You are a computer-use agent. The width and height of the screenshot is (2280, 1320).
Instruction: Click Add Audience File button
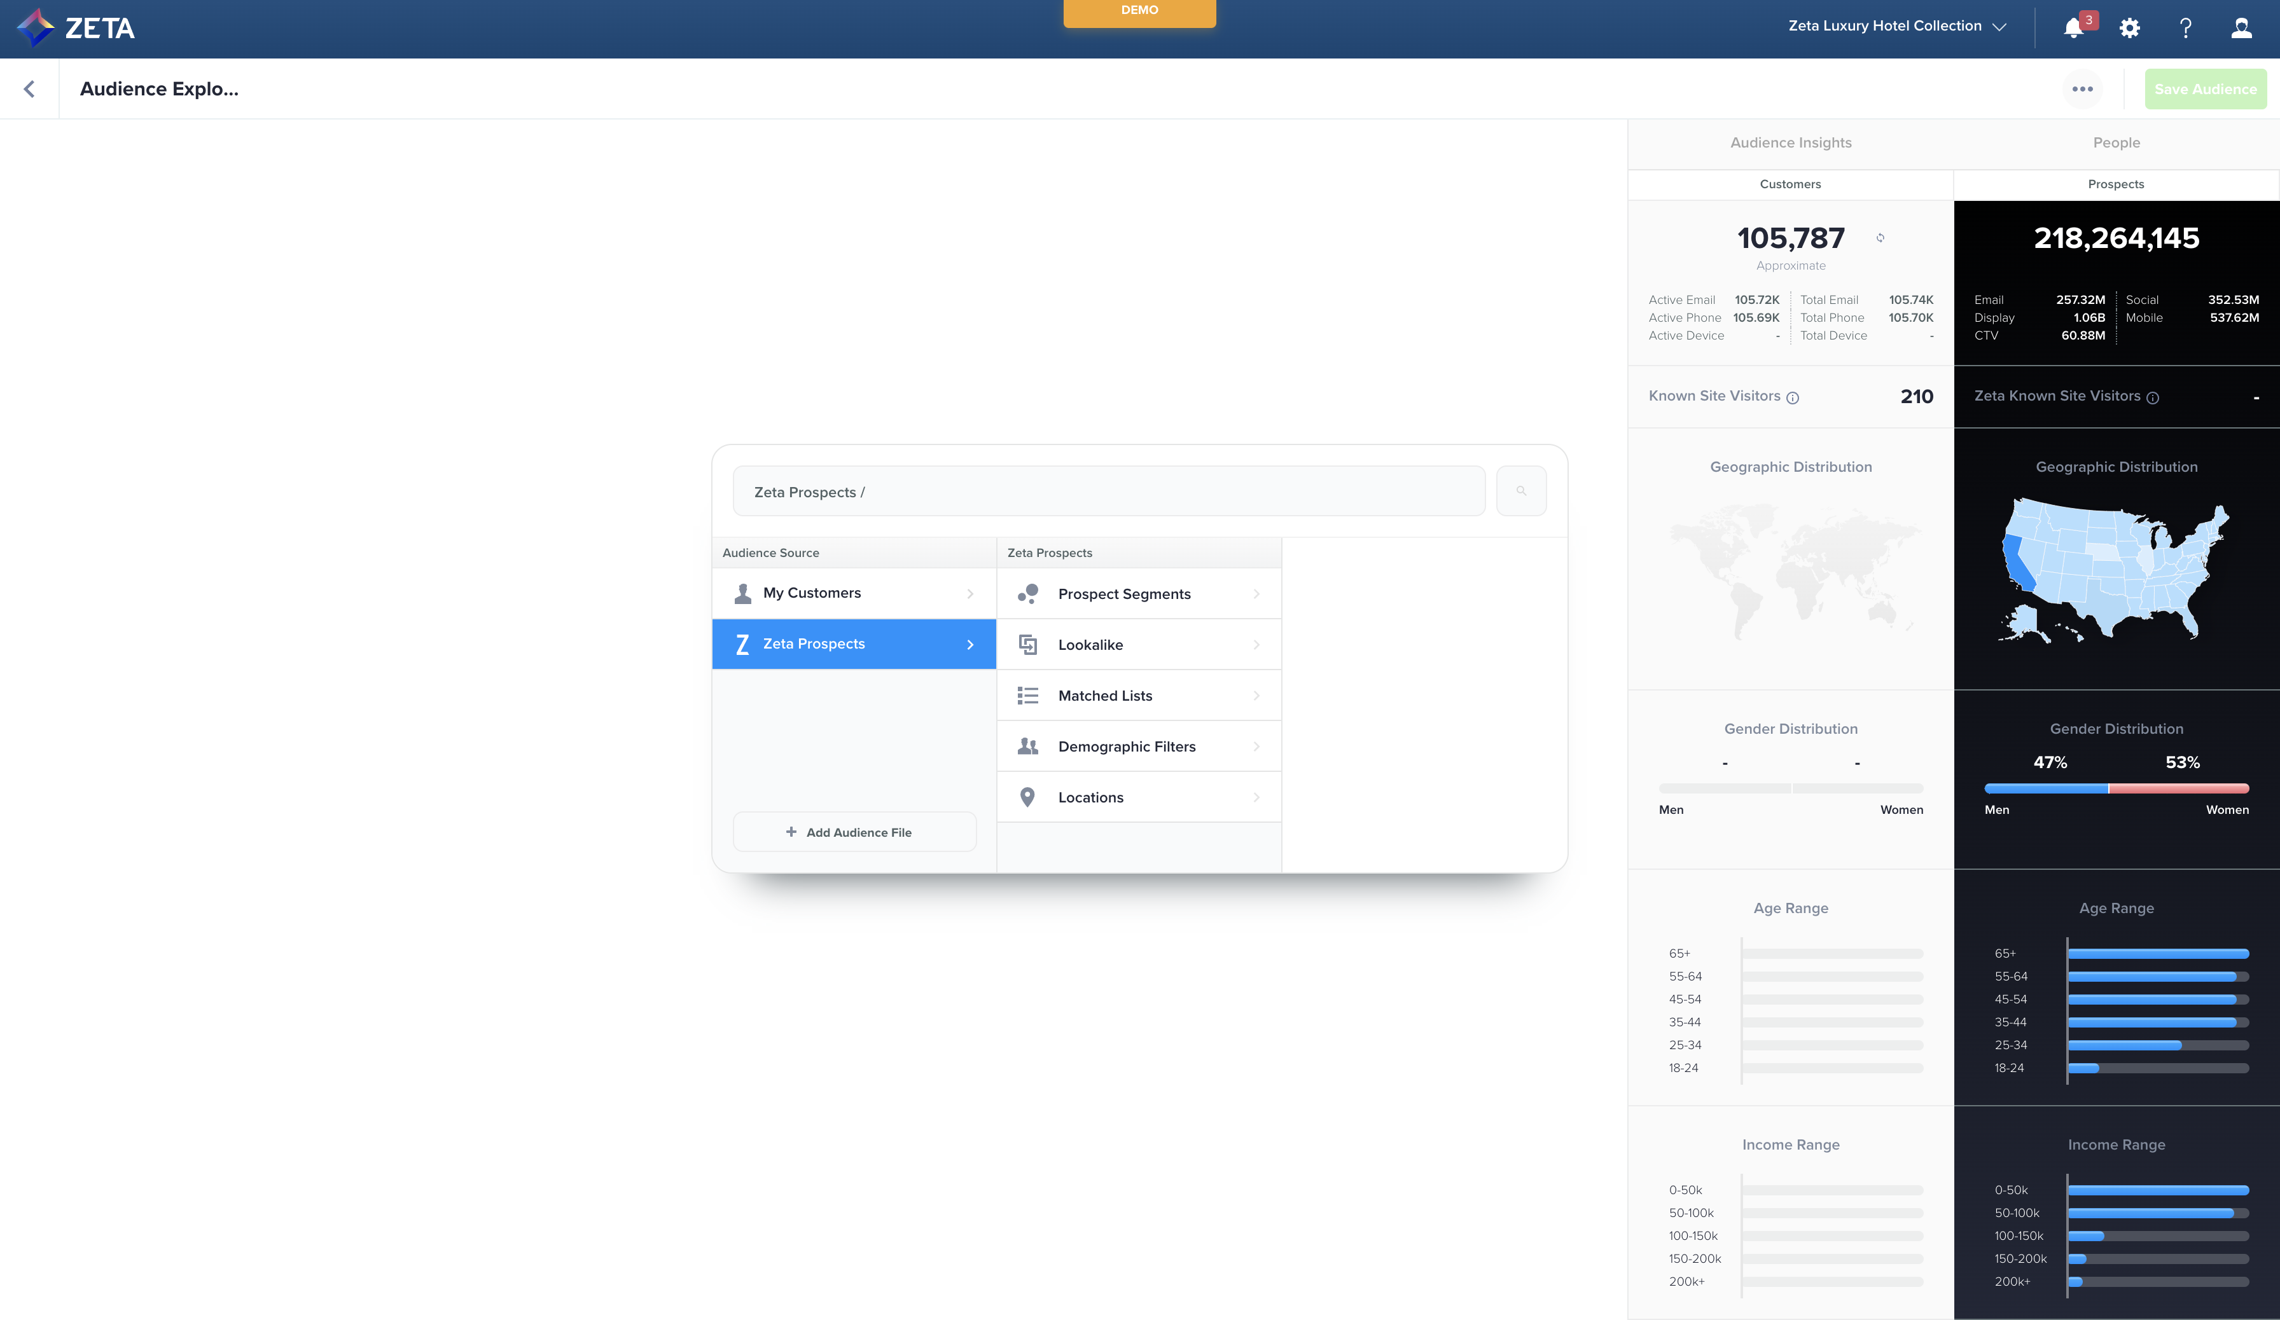point(854,832)
